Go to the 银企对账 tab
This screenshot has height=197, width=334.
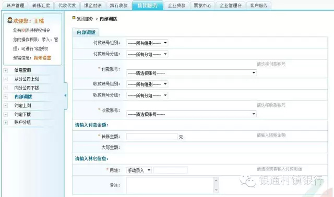[93, 6]
